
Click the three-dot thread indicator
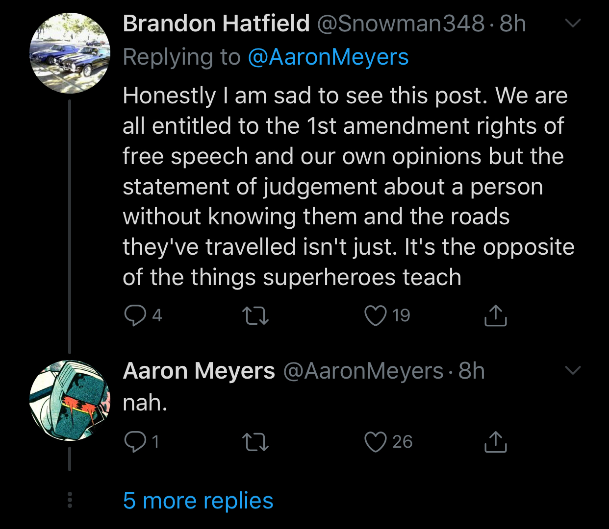pyautogui.click(x=70, y=500)
